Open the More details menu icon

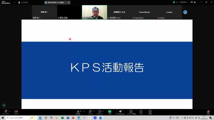coord(150,112)
